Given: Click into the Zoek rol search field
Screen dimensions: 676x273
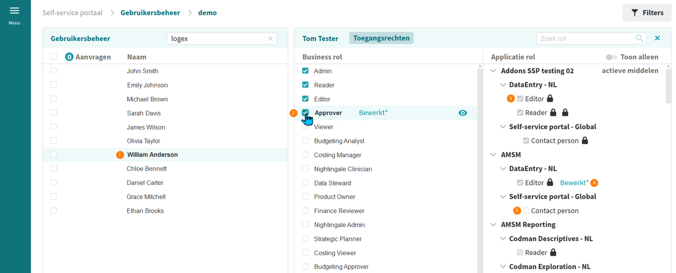Looking at the screenshot, I should pyautogui.click(x=585, y=38).
